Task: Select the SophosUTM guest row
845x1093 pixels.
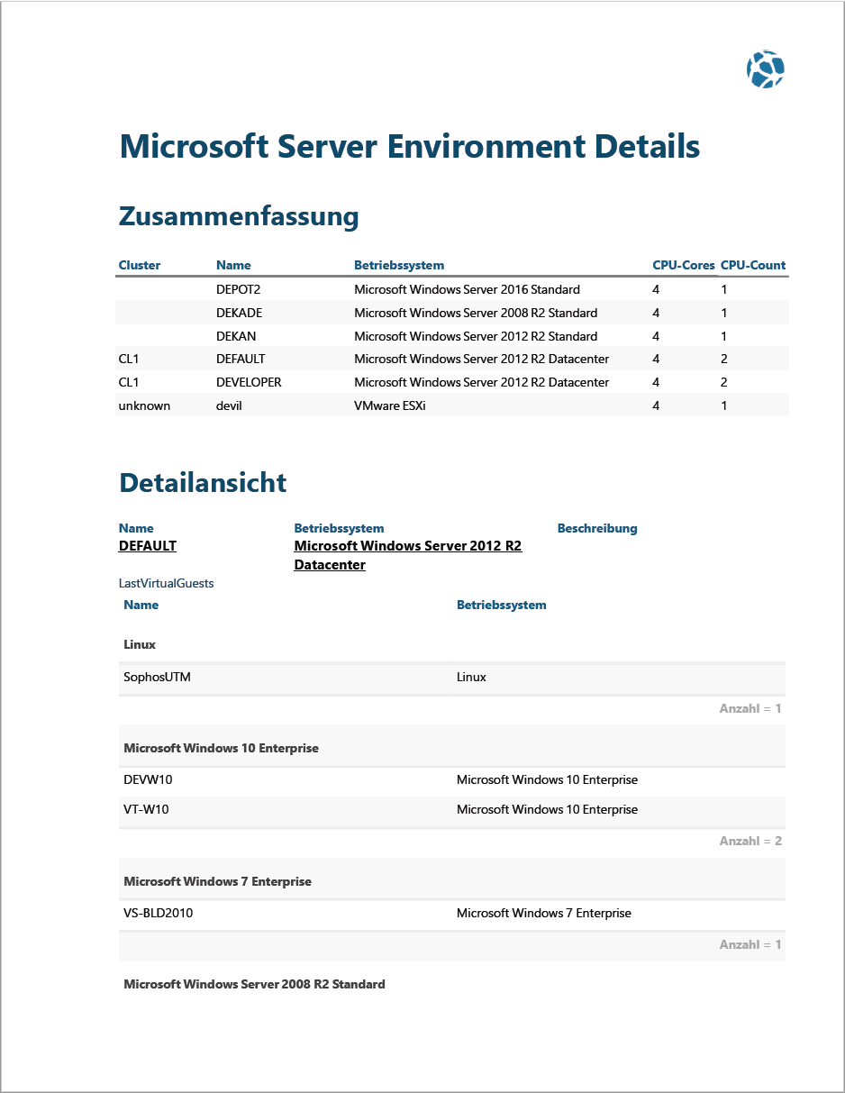Action: pos(452,678)
